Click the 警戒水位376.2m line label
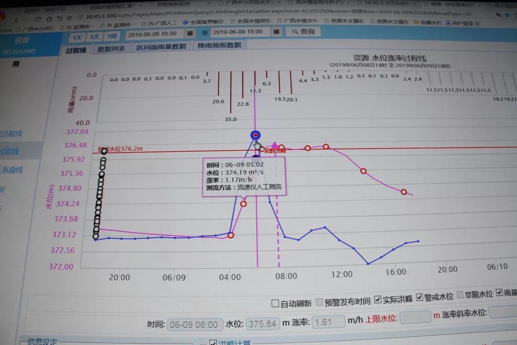This screenshot has height=345, width=517. (120, 149)
